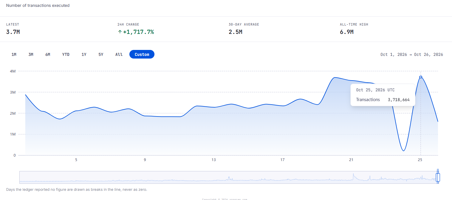Select the 1M time range
The height and width of the screenshot is (200, 452).
[x=14, y=54]
